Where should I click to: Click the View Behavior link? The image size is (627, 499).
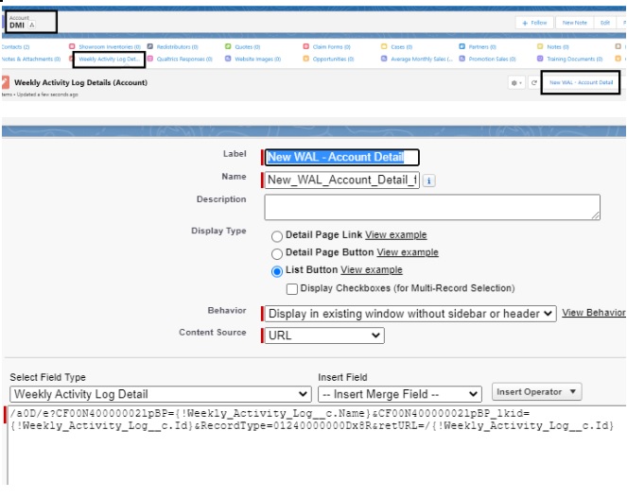(x=593, y=313)
